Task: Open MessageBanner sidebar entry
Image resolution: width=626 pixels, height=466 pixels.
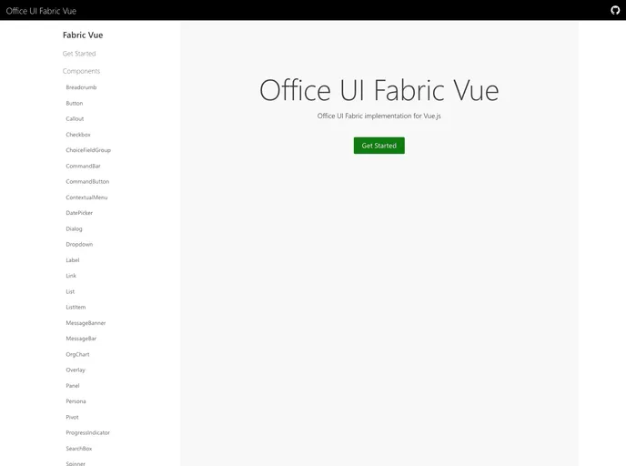Action: coord(86,322)
